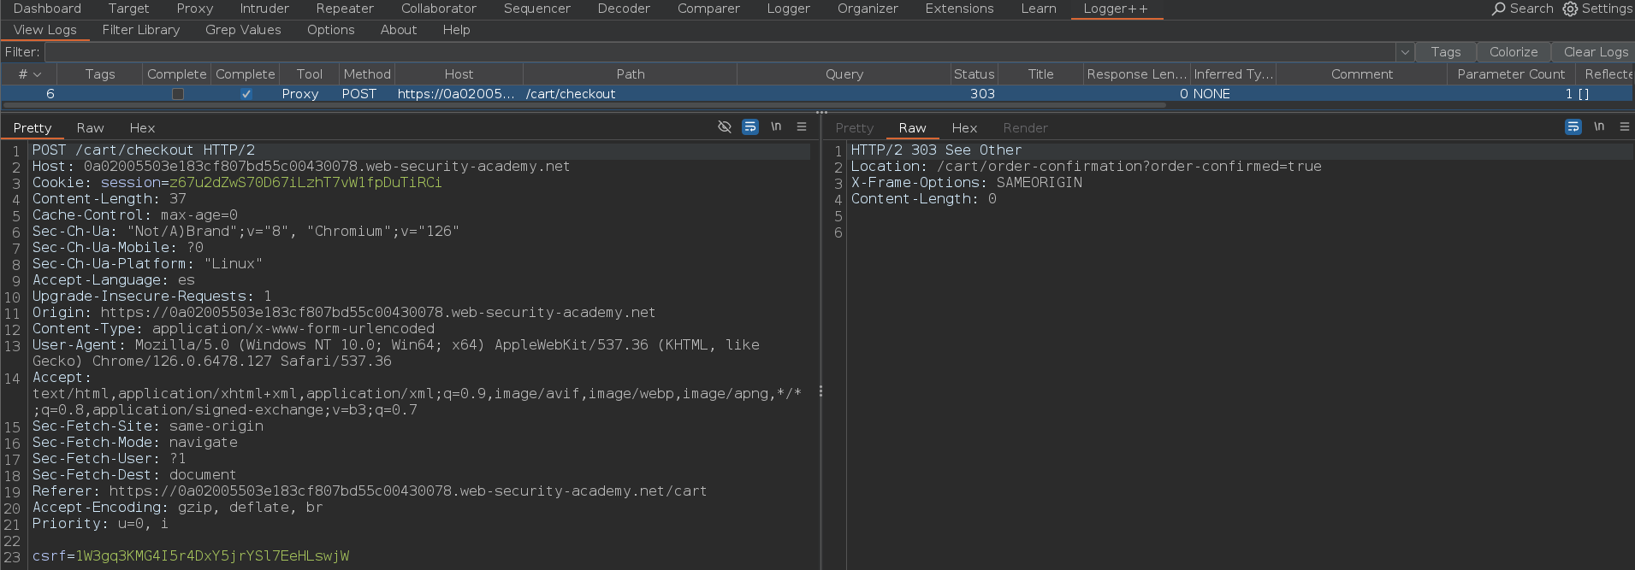The image size is (1635, 570).
Task: Switch to the Proxy tab
Action: 195,9
